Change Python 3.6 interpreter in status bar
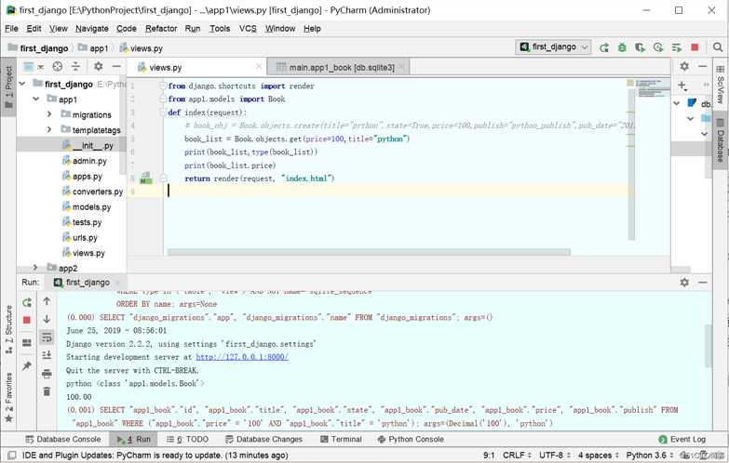729x463 pixels. 649,456
